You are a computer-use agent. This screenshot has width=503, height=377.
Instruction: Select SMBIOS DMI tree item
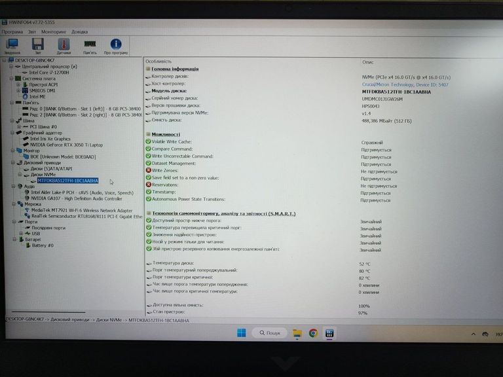(42, 90)
